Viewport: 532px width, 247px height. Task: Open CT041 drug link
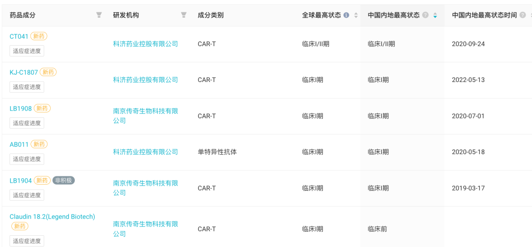(x=19, y=36)
